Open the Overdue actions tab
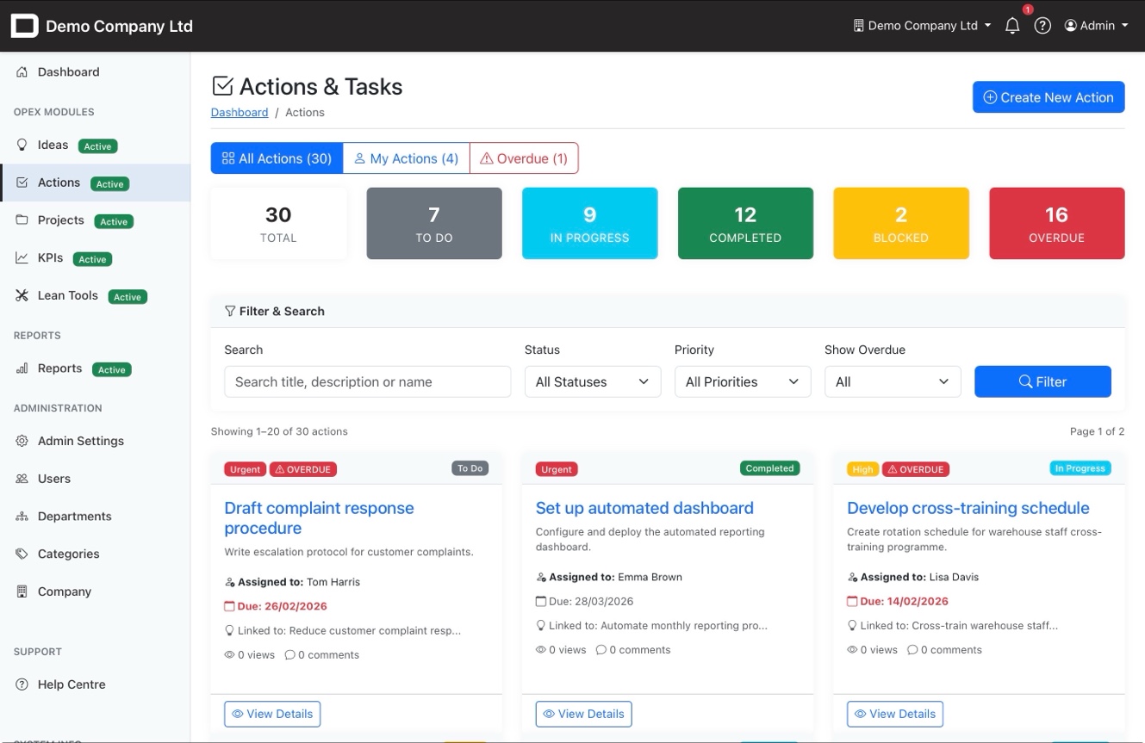This screenshot has height=743, width=1145. tap(524, 158)
